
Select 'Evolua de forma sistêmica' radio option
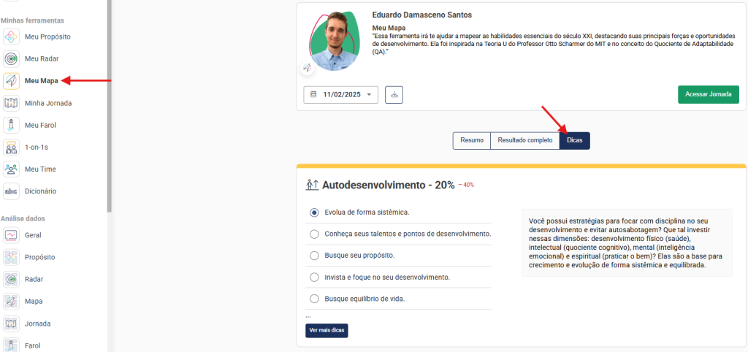click(314, 213)
